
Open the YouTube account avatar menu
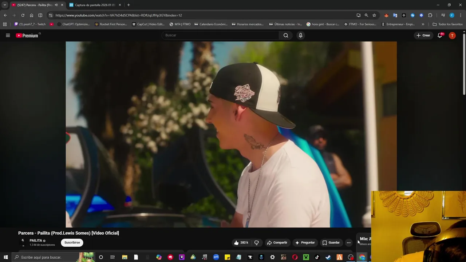pos(452,35)
